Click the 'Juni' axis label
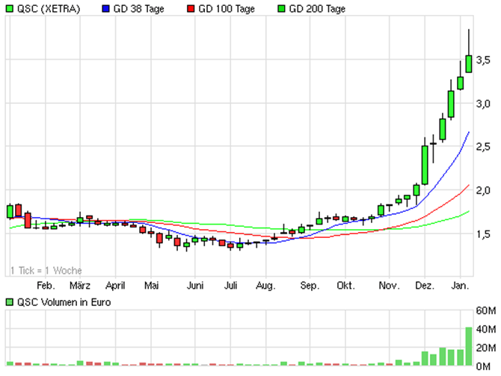Screen dimensions: 501x376 click(x=195, y=286)
